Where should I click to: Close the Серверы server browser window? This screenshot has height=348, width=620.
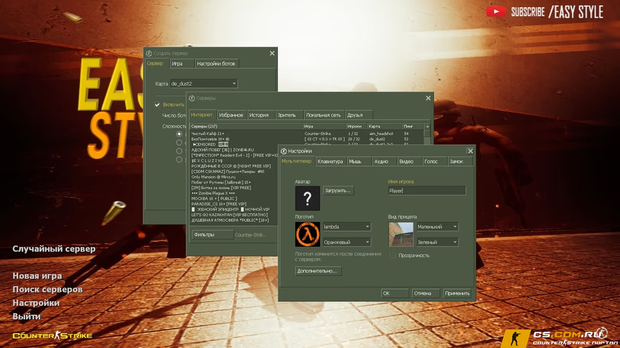(428, 98)
